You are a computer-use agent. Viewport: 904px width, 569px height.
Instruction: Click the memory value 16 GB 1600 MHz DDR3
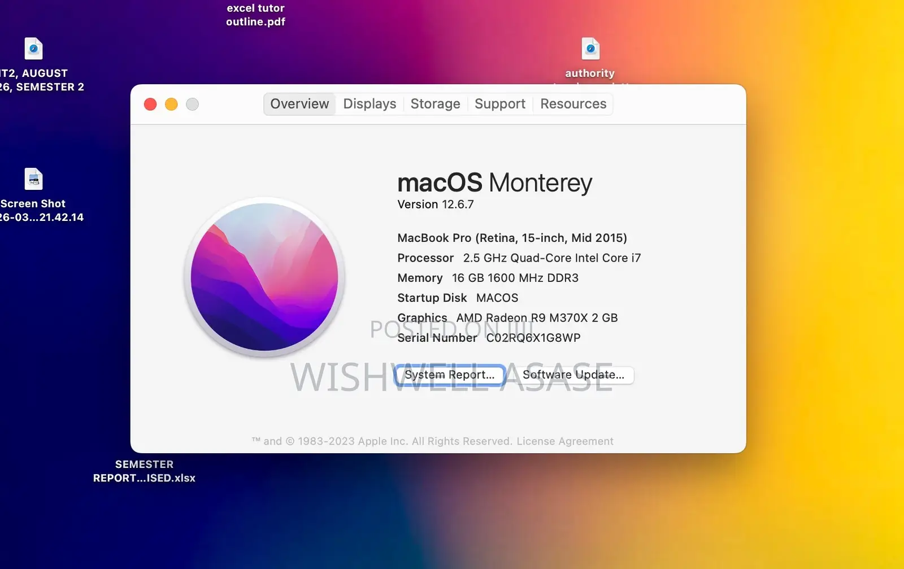tap(515, 278)
